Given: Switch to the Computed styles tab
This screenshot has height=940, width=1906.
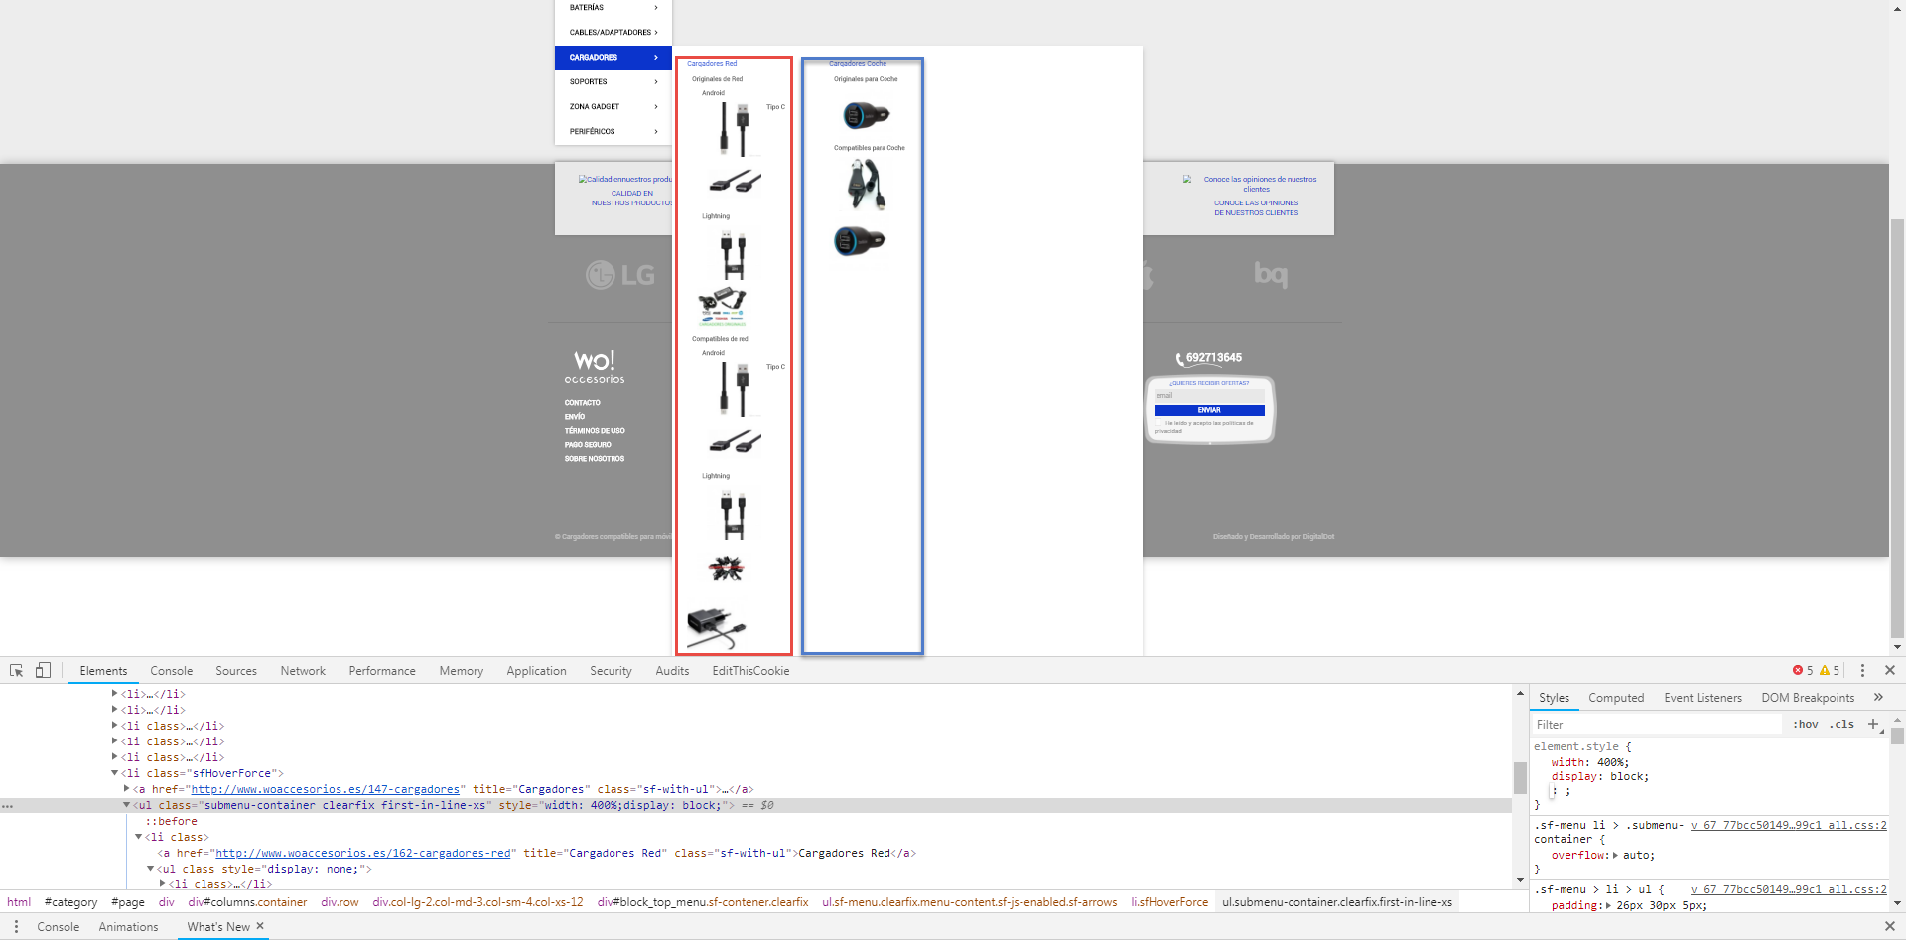Looking at the screenshot, I should pos(1616,698).
